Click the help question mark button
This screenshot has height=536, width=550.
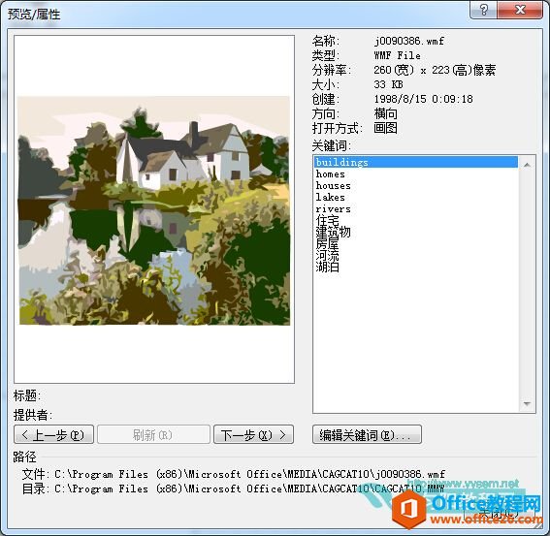coord(483,10)
